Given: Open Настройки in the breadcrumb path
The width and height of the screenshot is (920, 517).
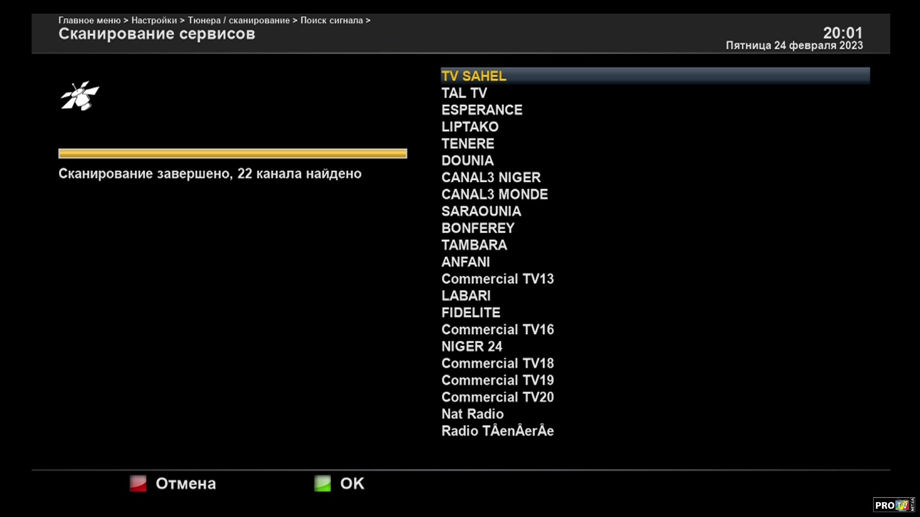Looking at the screenshot, I should click(154, 21).
